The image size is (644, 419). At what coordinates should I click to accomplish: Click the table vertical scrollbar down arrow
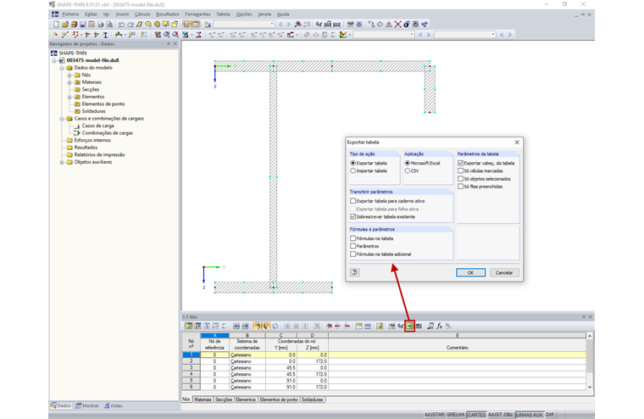coord(590,387)
